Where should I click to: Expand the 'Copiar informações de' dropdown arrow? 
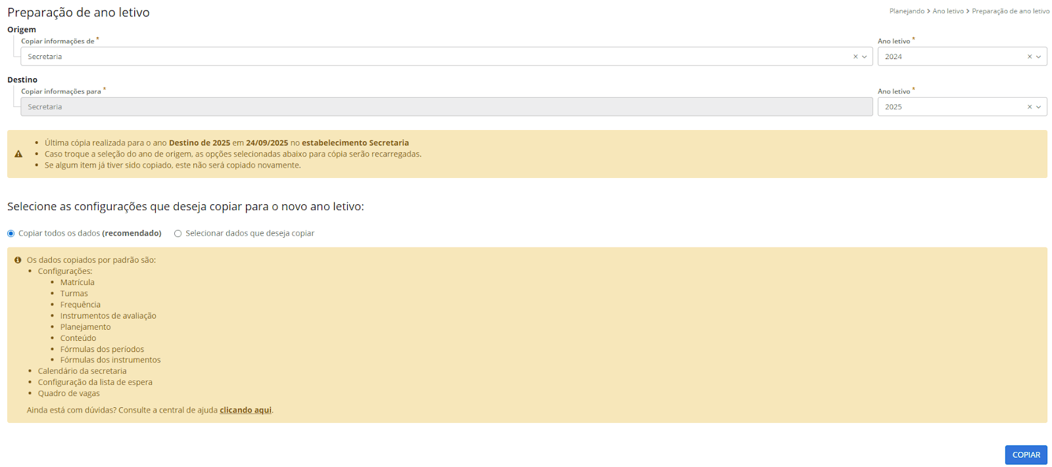865,56
